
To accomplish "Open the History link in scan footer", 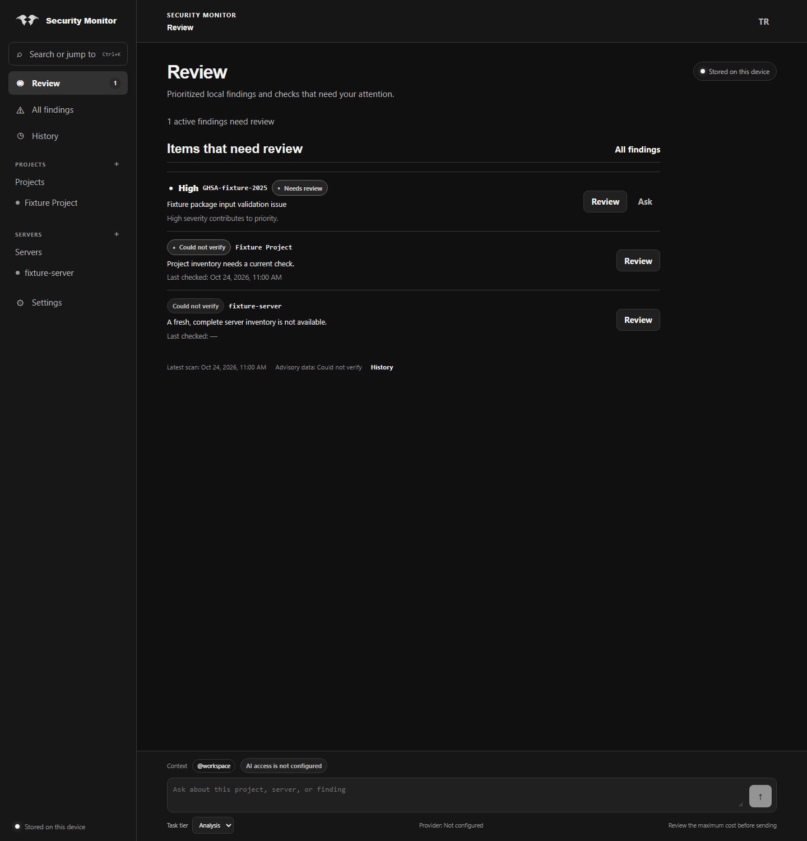I will tap(382, 367).
